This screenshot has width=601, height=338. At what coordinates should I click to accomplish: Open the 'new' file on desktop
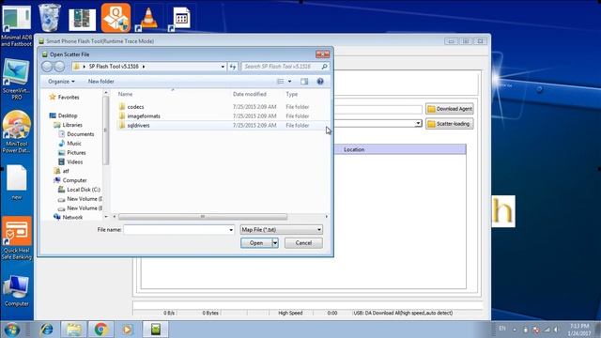pos(17,182)
